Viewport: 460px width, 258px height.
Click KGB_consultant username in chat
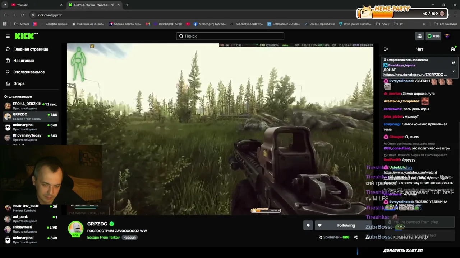(397, 148)
